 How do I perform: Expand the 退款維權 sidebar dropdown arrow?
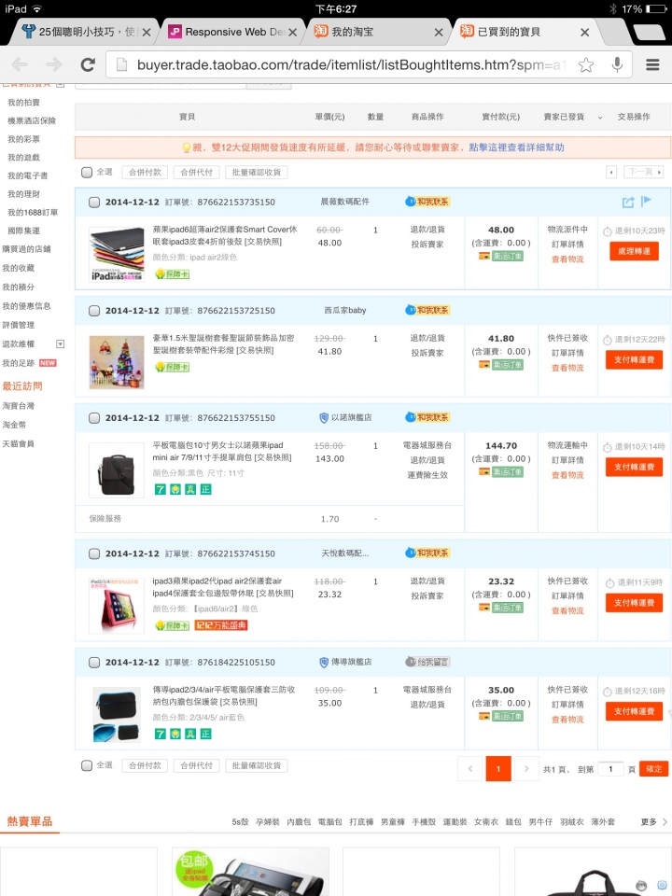coord(60,344)
